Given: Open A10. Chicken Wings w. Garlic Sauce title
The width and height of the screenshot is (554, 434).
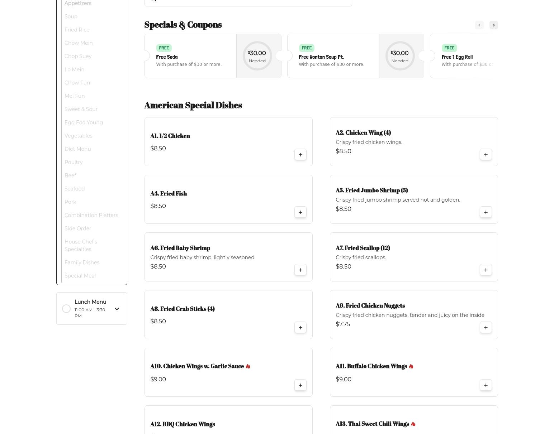Looking at the screenshot, I should (197, 366).
